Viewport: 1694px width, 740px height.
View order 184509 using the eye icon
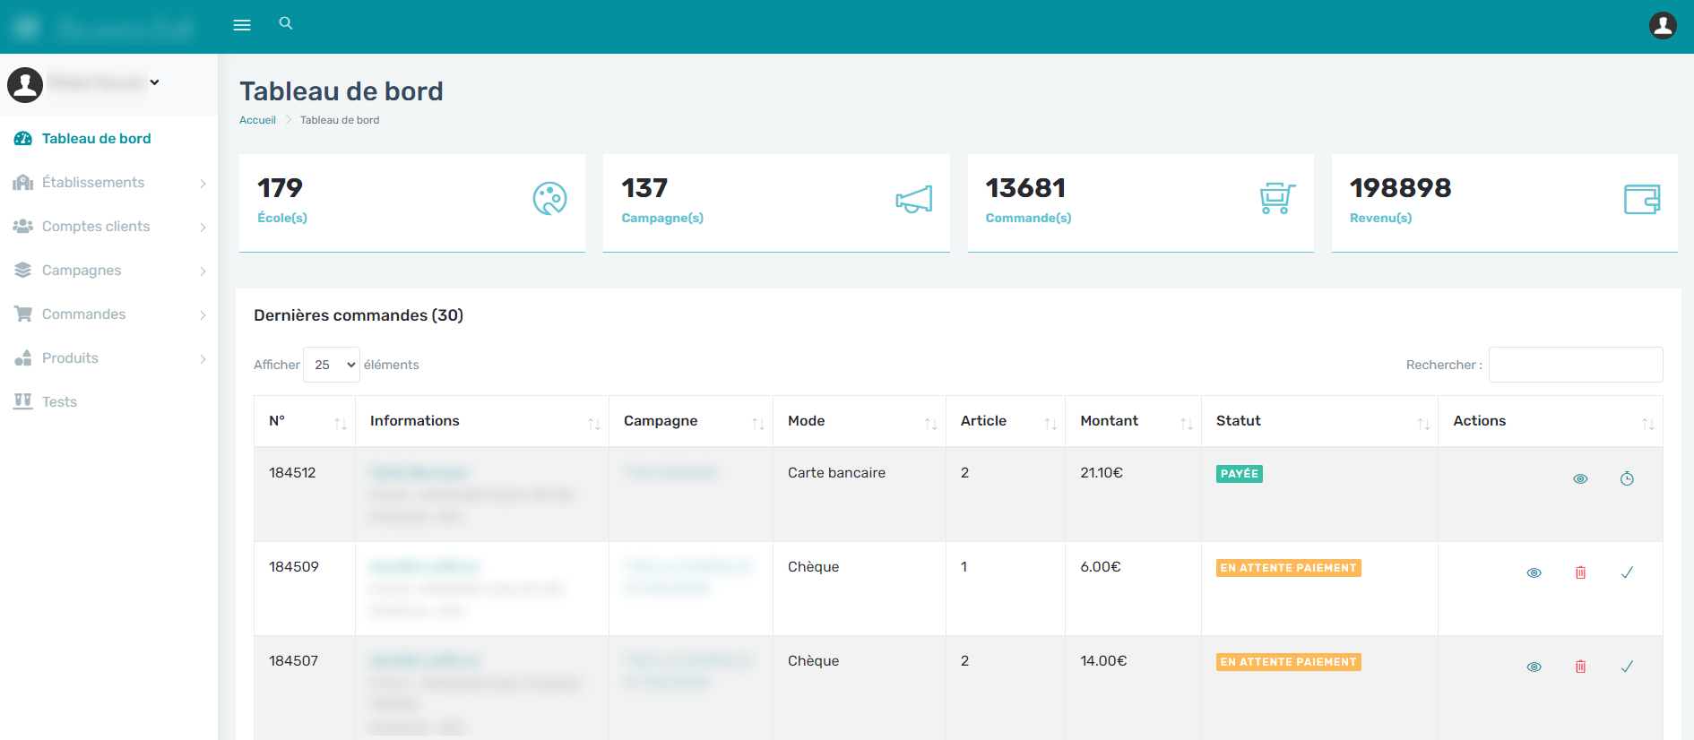(x=1534, y=572)
